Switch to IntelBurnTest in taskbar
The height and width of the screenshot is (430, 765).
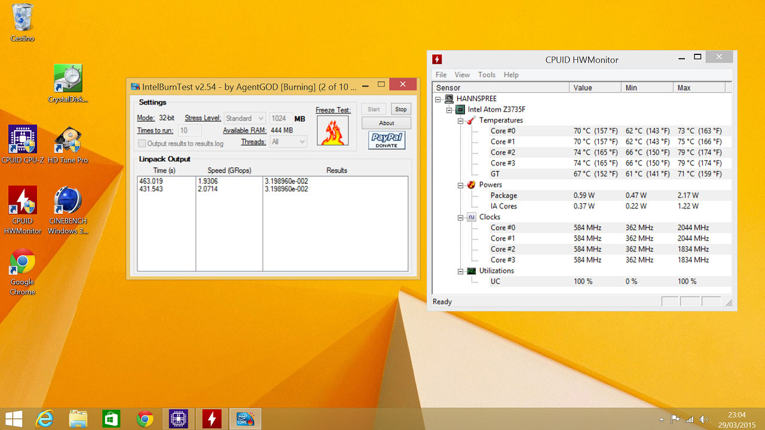[x=245, y=419]
